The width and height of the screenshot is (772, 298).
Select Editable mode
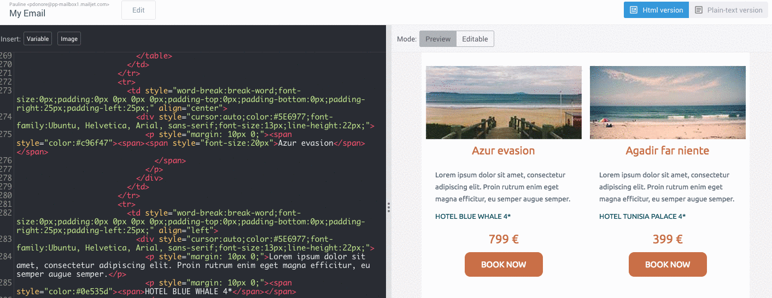coord(475,39)
